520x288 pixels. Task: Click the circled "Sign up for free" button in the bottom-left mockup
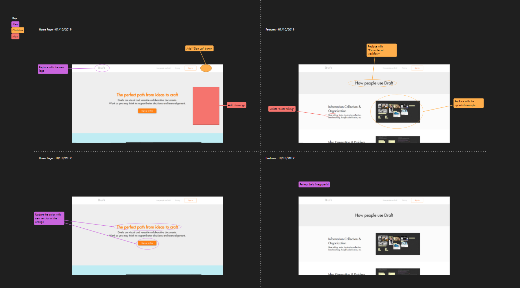click(147, 243)
